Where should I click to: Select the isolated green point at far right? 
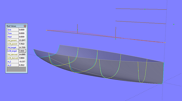174,24
